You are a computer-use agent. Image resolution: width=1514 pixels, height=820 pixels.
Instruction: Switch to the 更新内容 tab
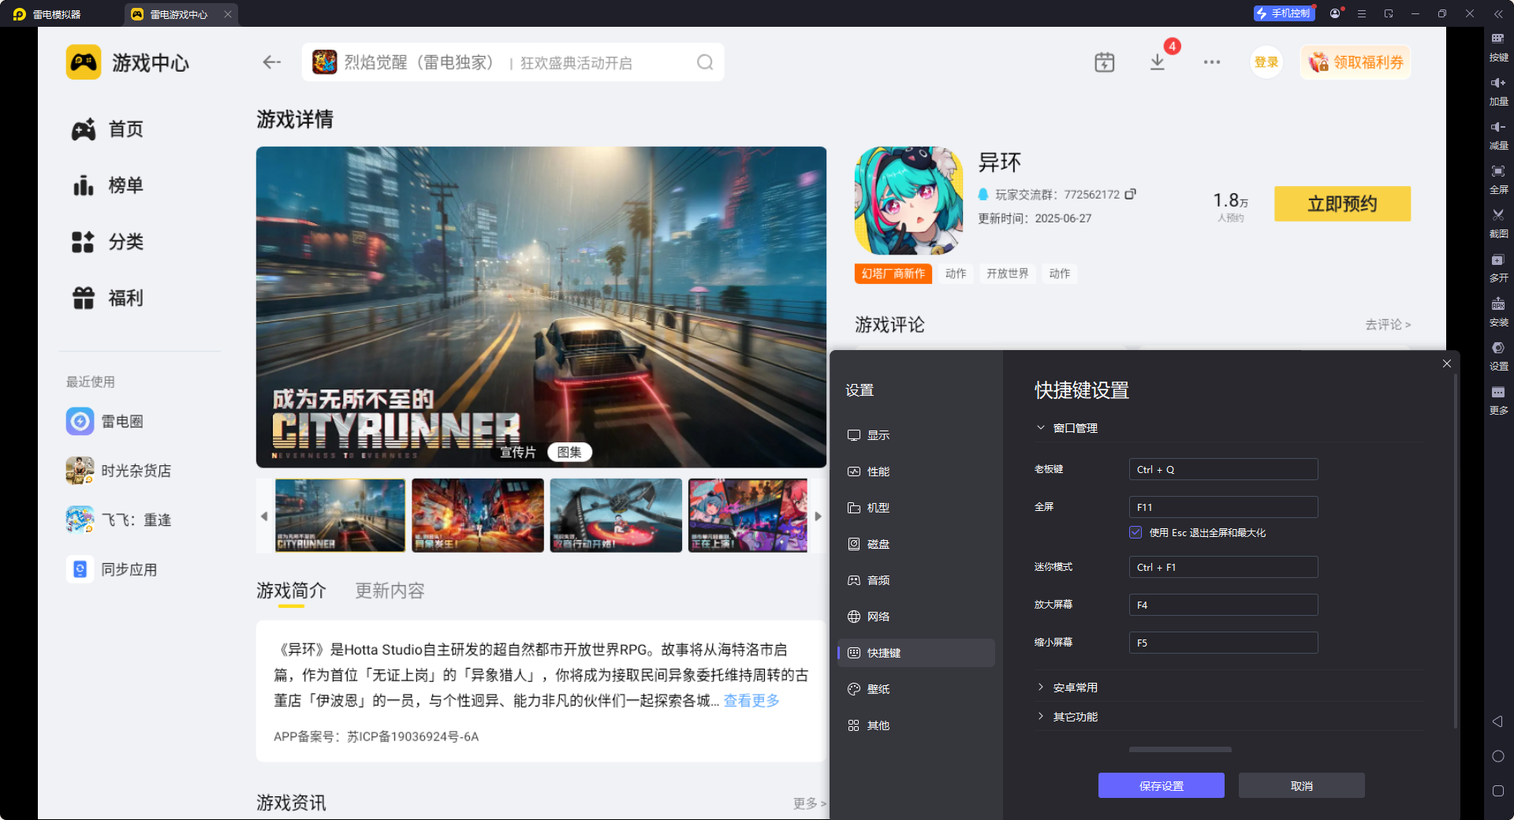pyautogui.click(x=389, y=591)
